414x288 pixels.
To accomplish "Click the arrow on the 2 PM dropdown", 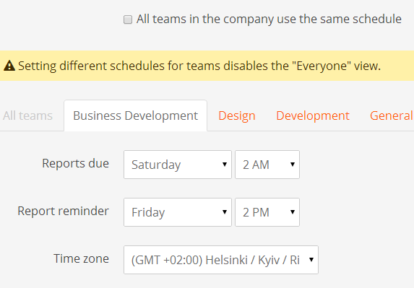I will point(293,211).
